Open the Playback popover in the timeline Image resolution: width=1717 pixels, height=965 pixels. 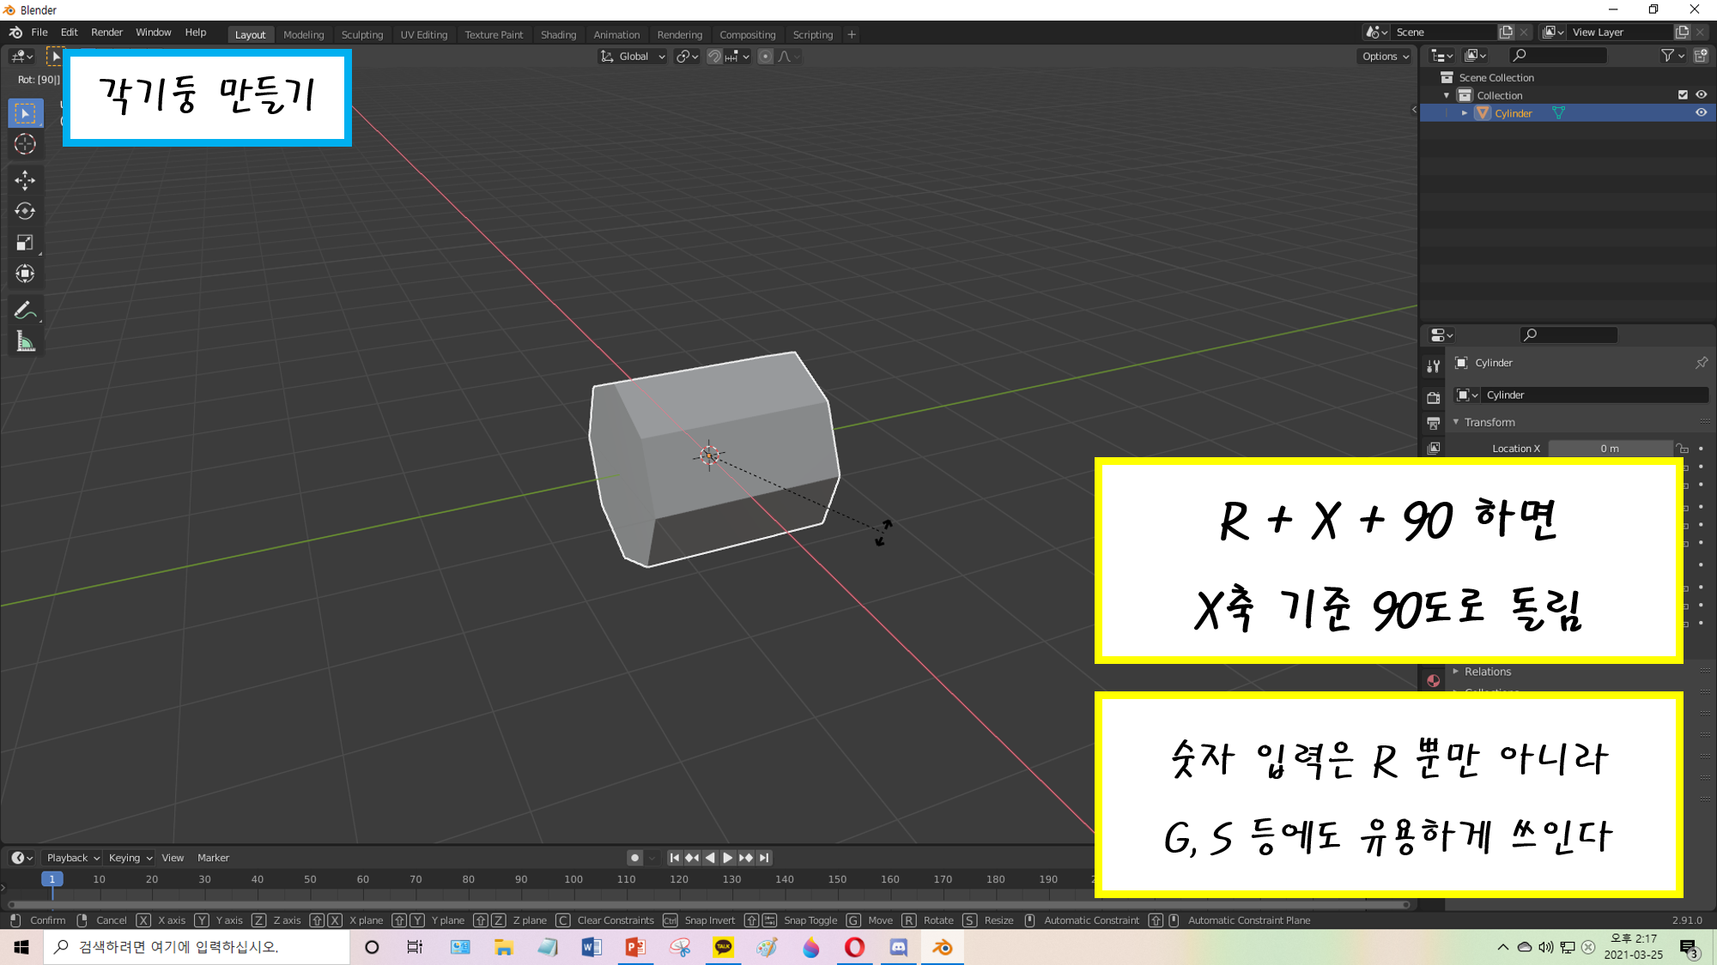[x=73, y=858]
